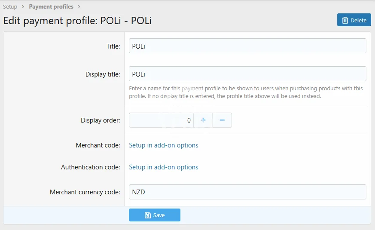Open Merchant code add-on options link
375x230 pixels.
coord(164,145)
